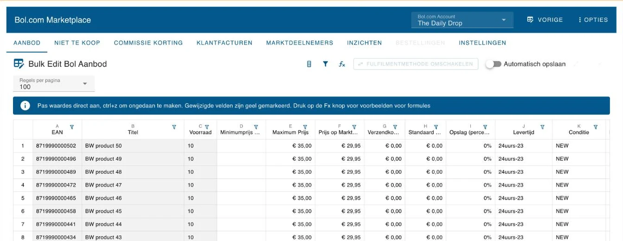Open the column settings icon in toolbar
Screen dimensions: 623x241
point(309,64)
